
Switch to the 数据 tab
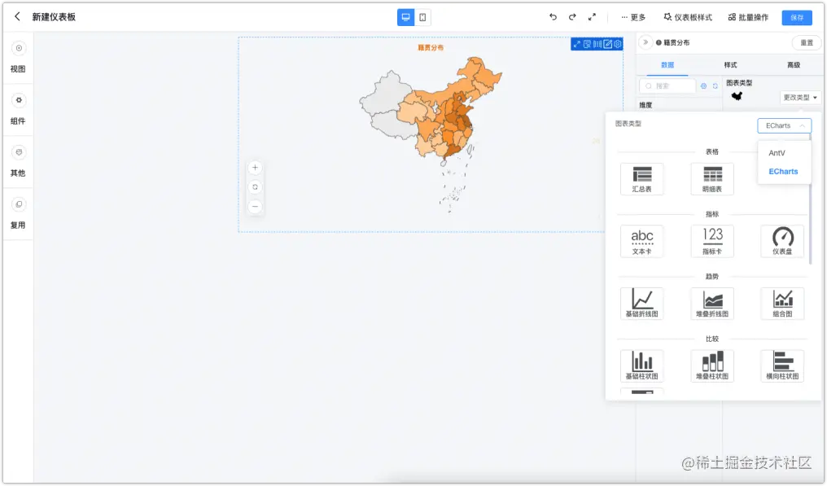(667, 65)
